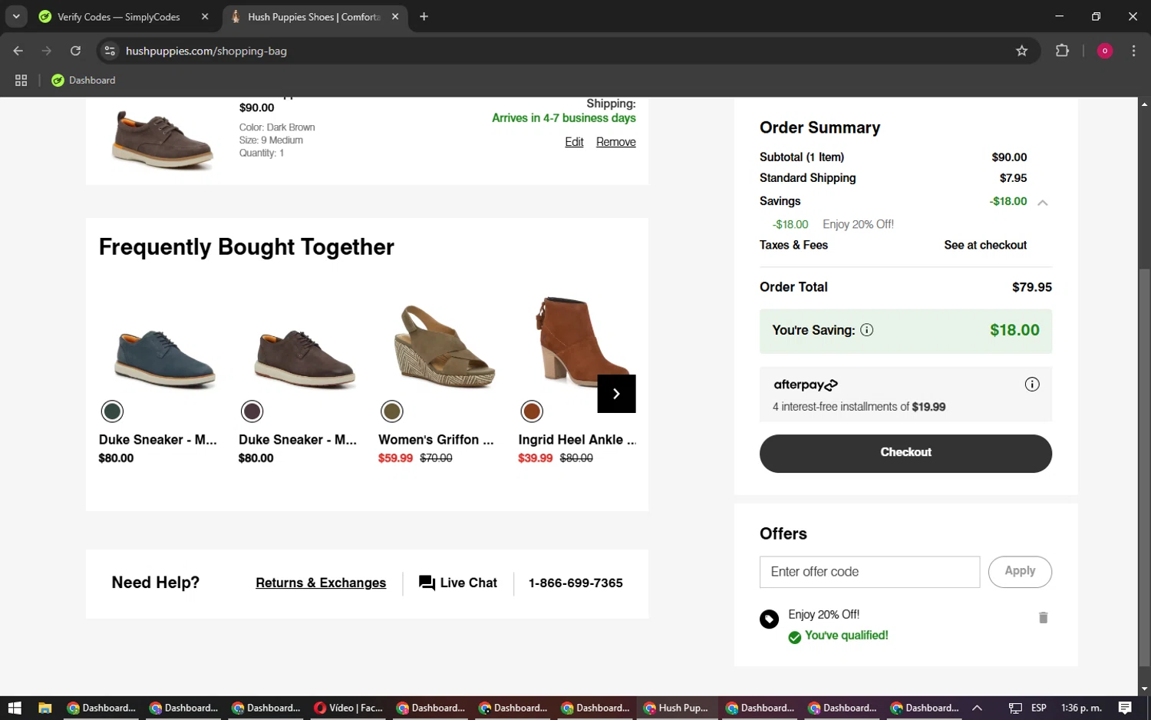Open Chrome three-dot menu
Viewport: 1151px width, 720px height.
click(x=1133, y=51)
